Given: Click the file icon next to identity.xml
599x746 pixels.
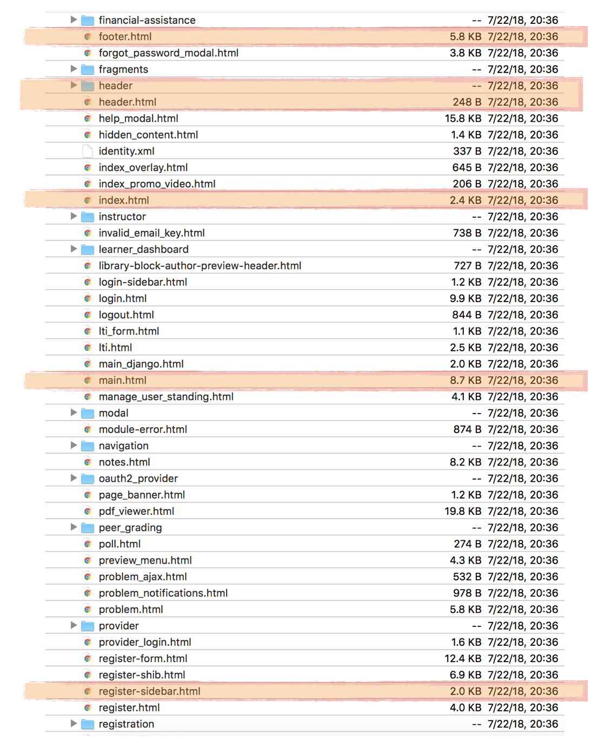Looking at the screenshot, I should [x=88, y=151].
